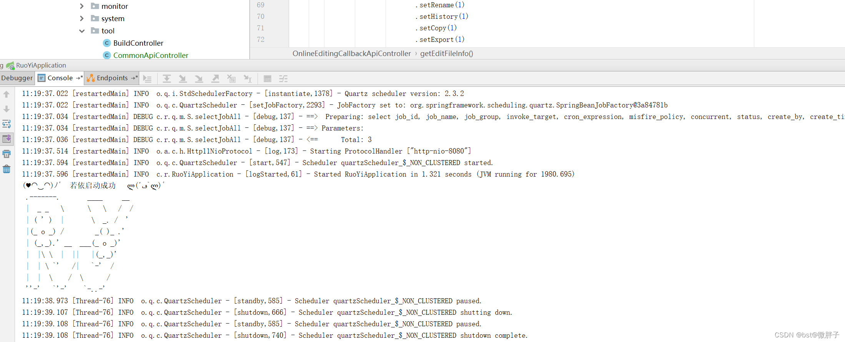Viewport: 845px width, 342px height.
Task: Click the arrow icon beside Endpoints tab
Action: pos(134,78)
